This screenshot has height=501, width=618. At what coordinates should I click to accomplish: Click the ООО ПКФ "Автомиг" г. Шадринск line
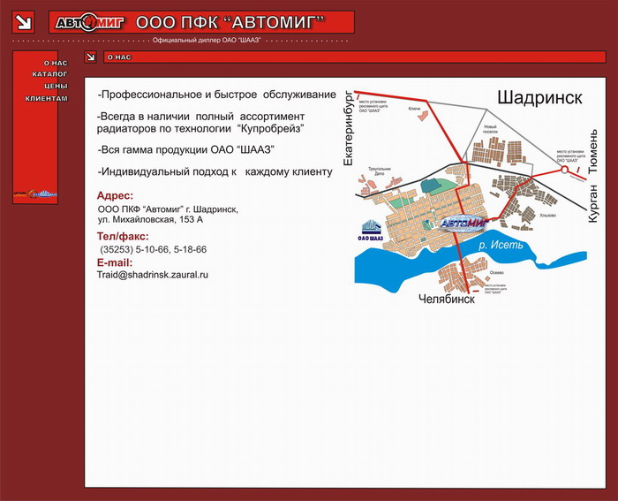pos(168,209)
